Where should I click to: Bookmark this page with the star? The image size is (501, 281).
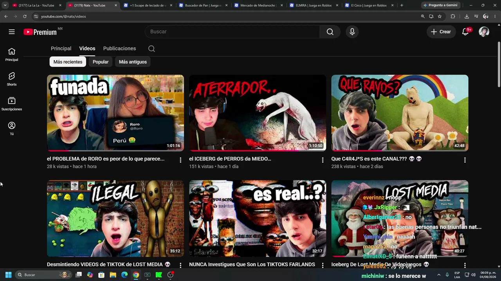point(440,16)
